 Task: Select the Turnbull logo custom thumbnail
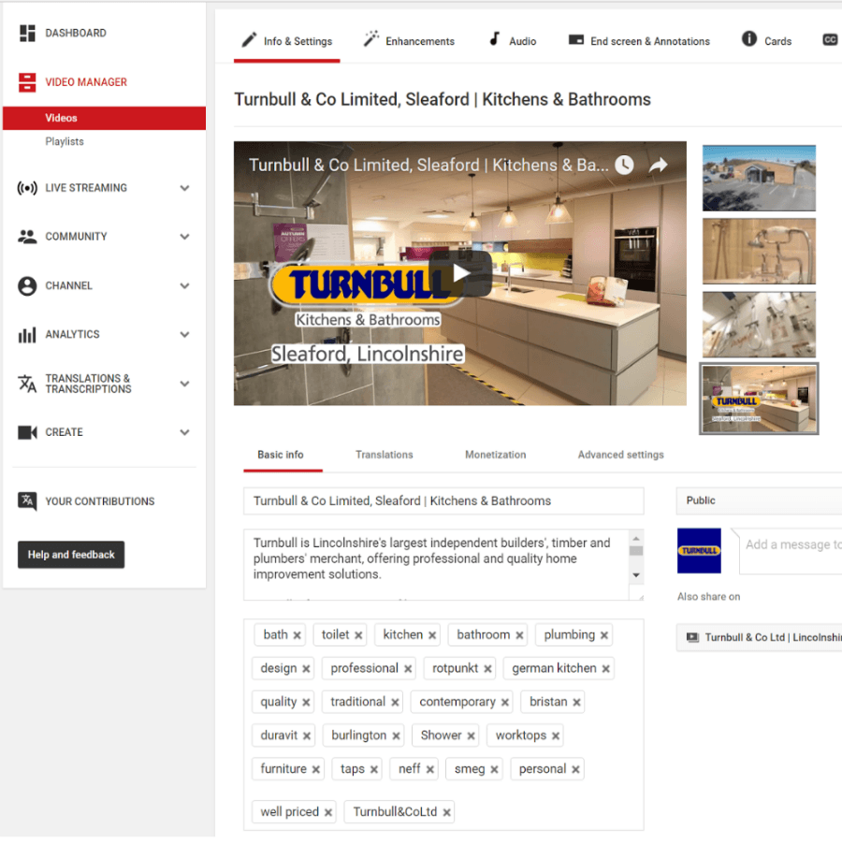tap(759, 399)
